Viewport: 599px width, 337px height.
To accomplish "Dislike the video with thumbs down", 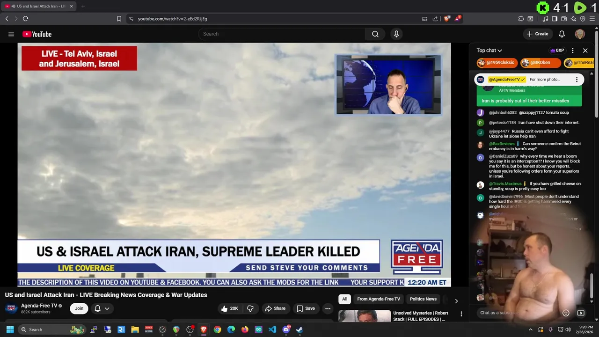I will coord(250,308).
